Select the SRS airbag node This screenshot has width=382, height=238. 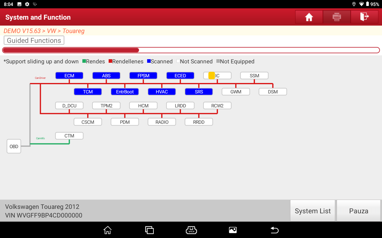199,92
